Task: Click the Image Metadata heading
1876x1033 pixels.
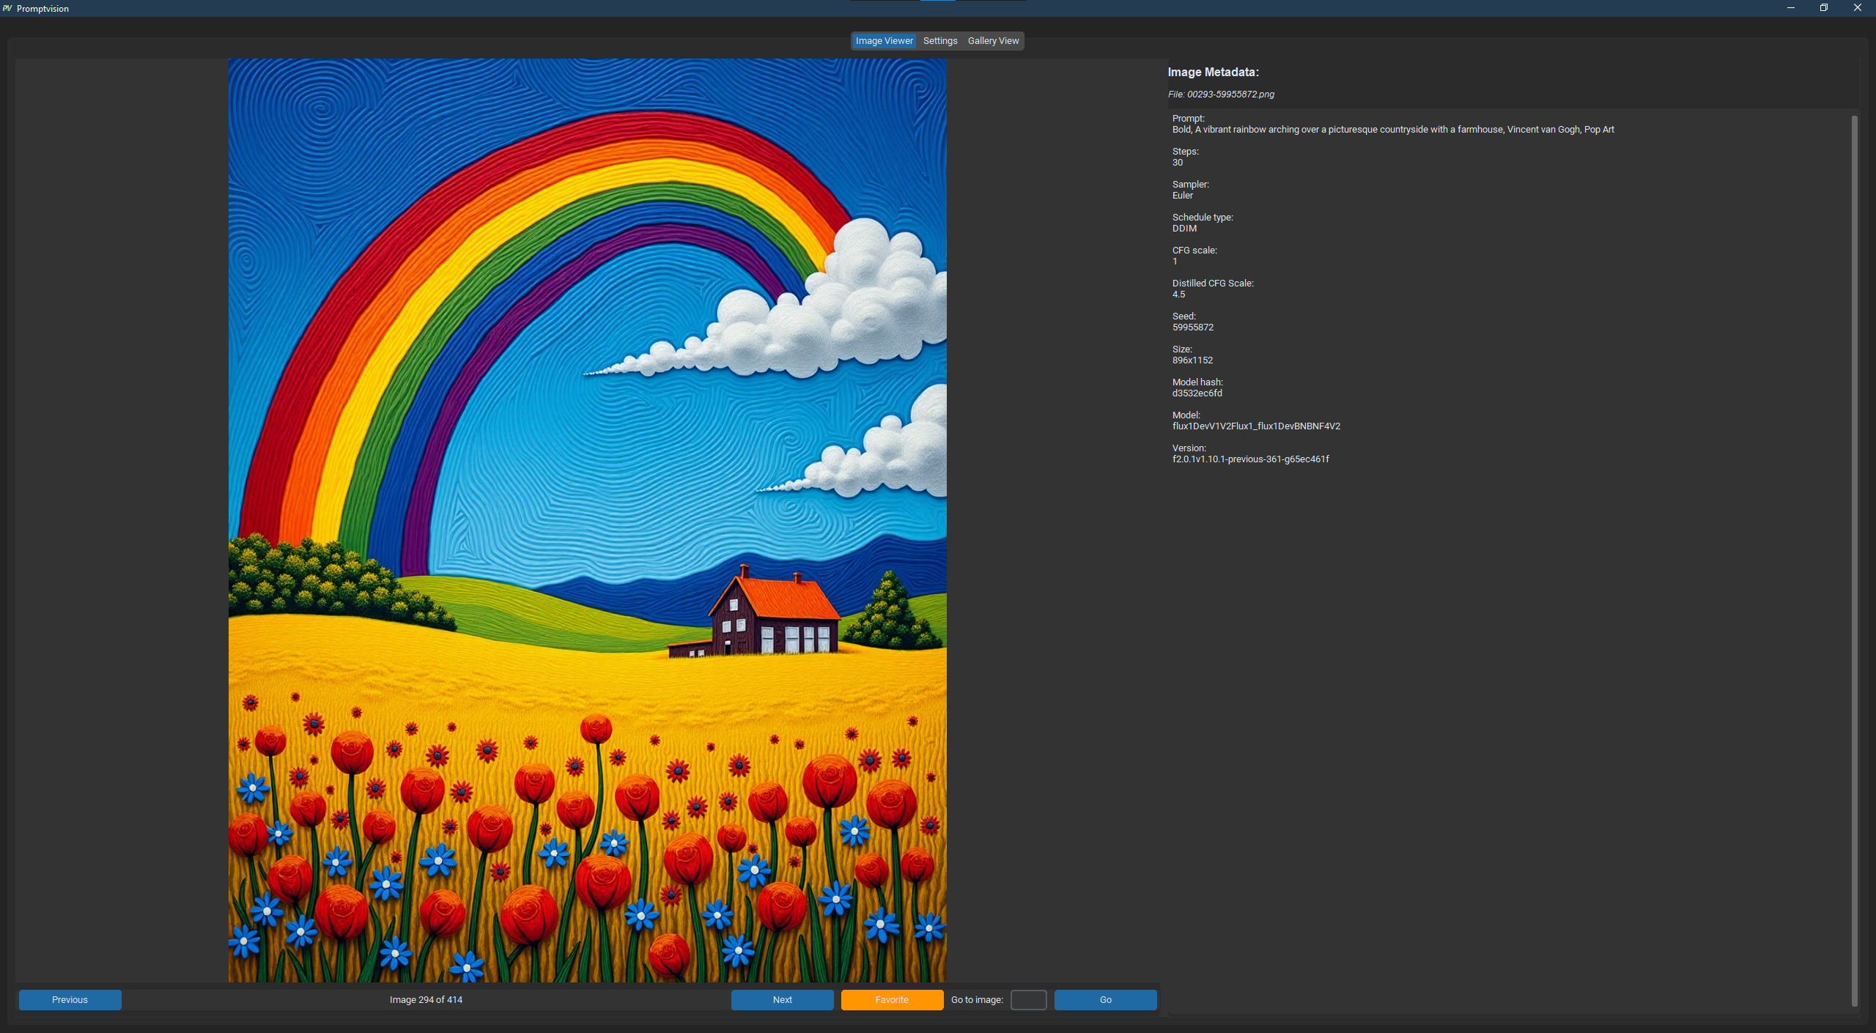Action: [x=1213, y=73]
